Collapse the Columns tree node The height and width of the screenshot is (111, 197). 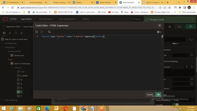point(12,68)
